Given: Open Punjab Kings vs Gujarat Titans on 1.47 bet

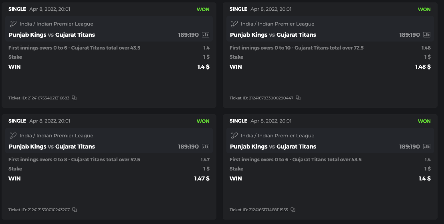Looking at the screenshot, I should tap(52, 147).
